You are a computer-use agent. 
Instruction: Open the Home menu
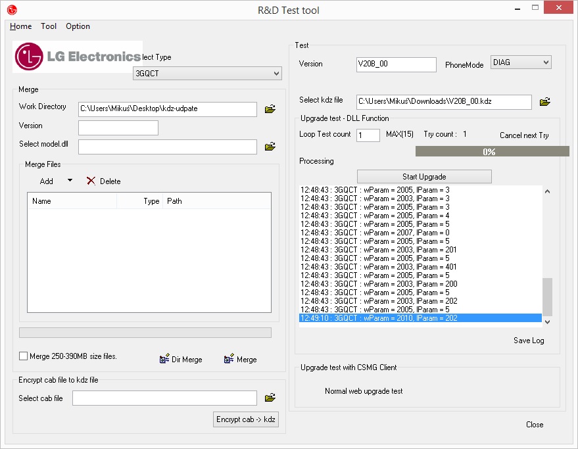(20, 26)
